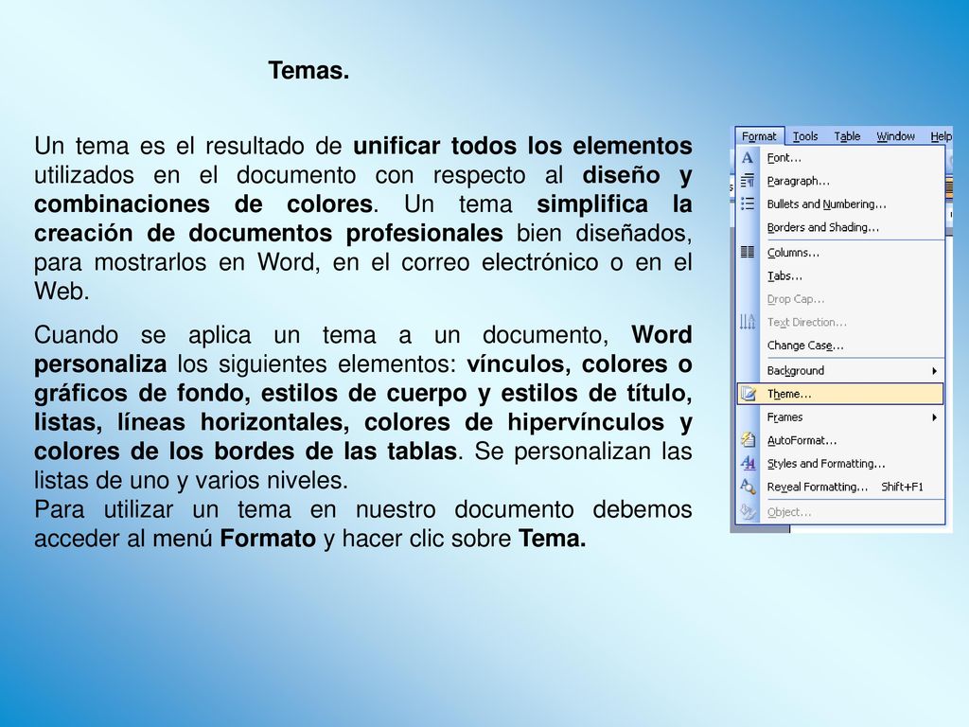Viewport: 969px width, 727px height.
Task: Click bold text "Word" in second paragraph
Action: [x=661, y=335]
